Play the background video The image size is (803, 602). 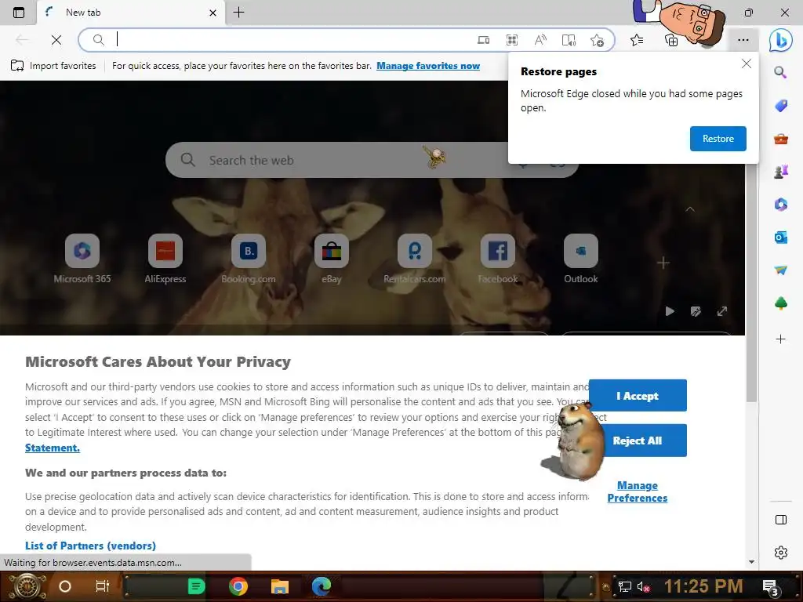(670, 311)
